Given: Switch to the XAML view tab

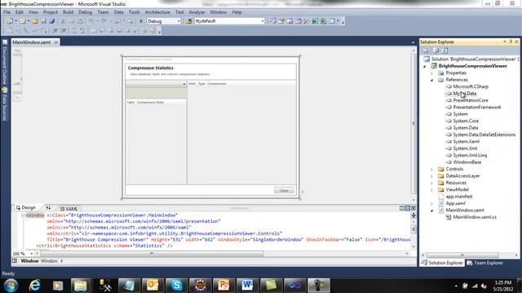Looking at the screenshot, I should coord(69,208).
